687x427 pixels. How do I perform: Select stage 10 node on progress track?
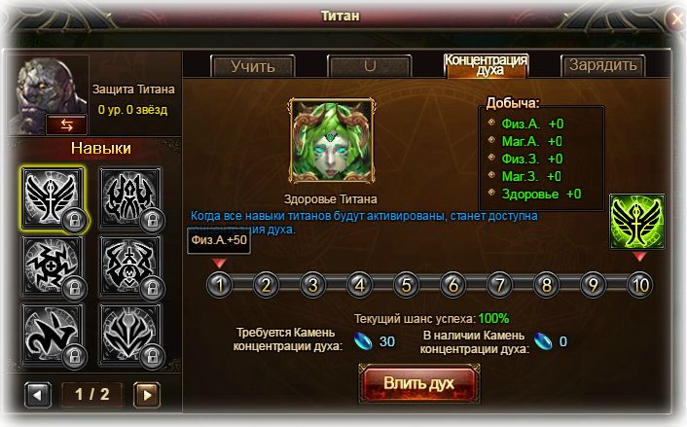pyautogui.click(x=640, y=285)
